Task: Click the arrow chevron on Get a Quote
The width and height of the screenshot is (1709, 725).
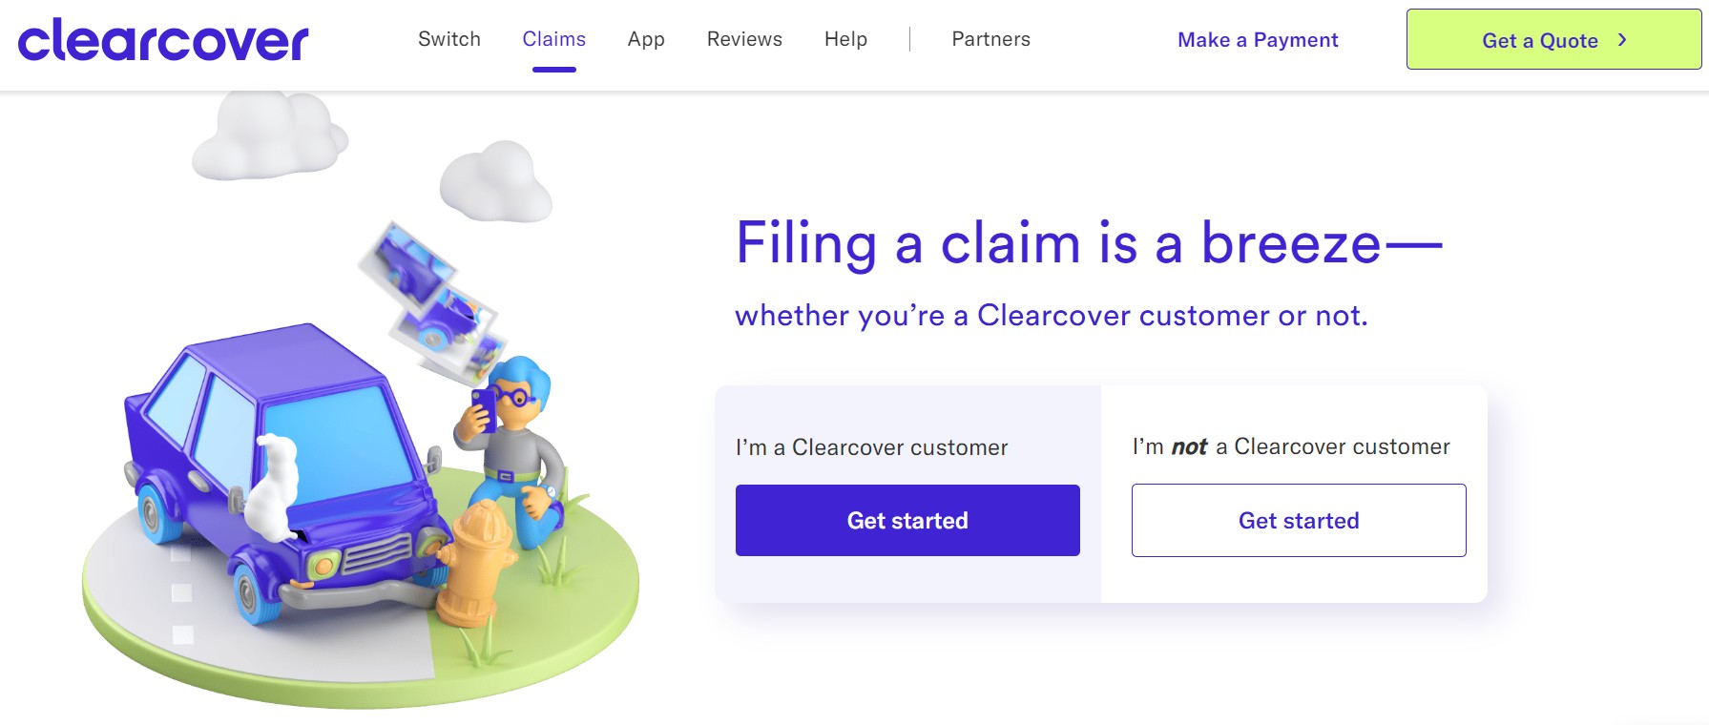Action: (x=1622, y=41)
